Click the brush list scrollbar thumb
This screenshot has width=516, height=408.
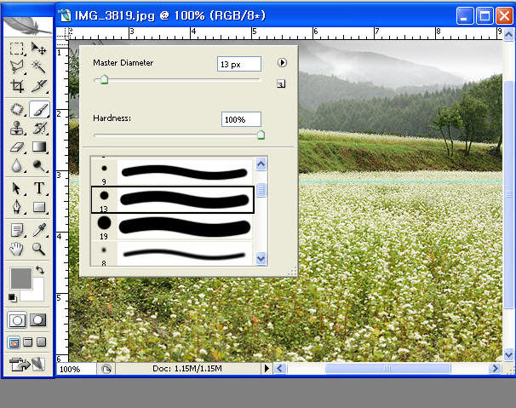[261, 190]
